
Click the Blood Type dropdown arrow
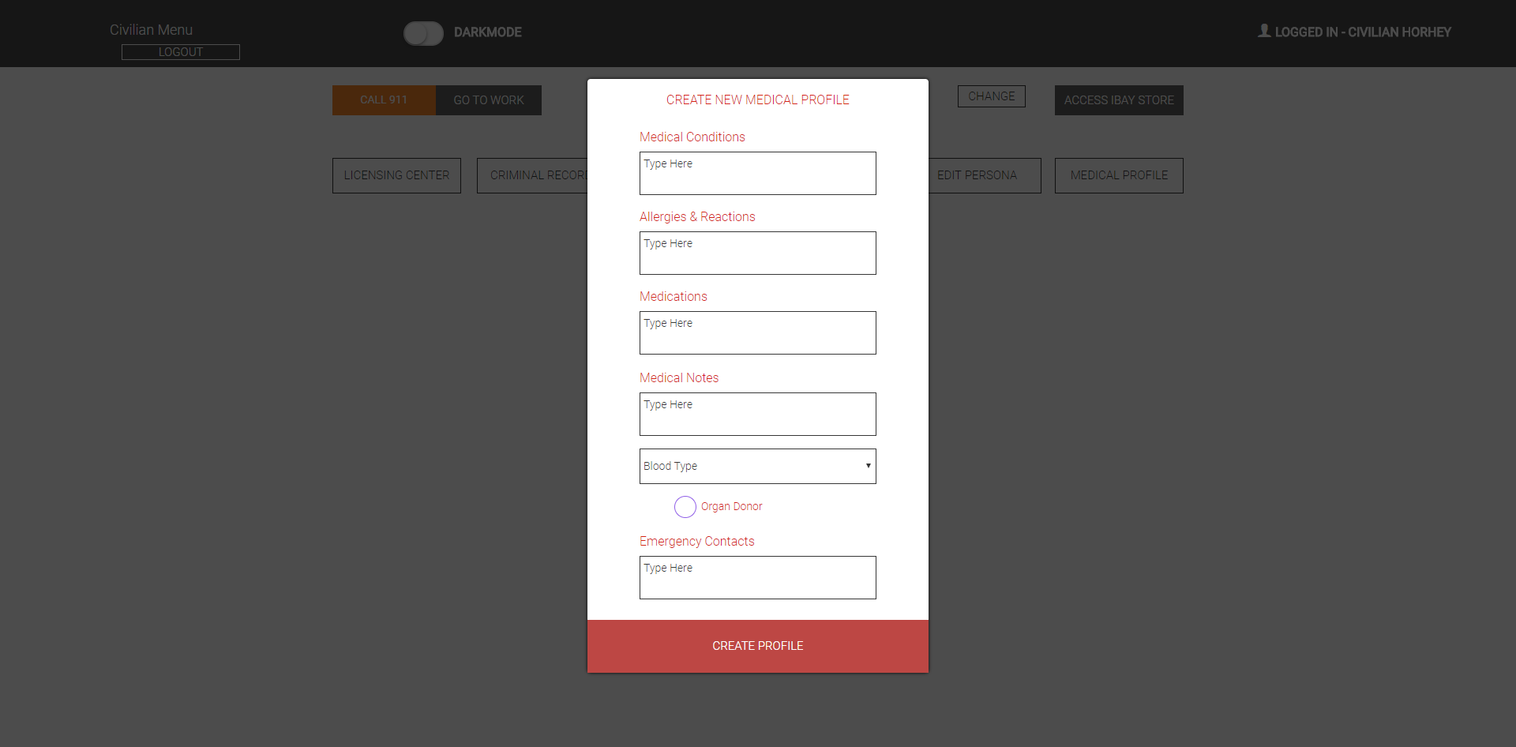[x=868, y=466]
